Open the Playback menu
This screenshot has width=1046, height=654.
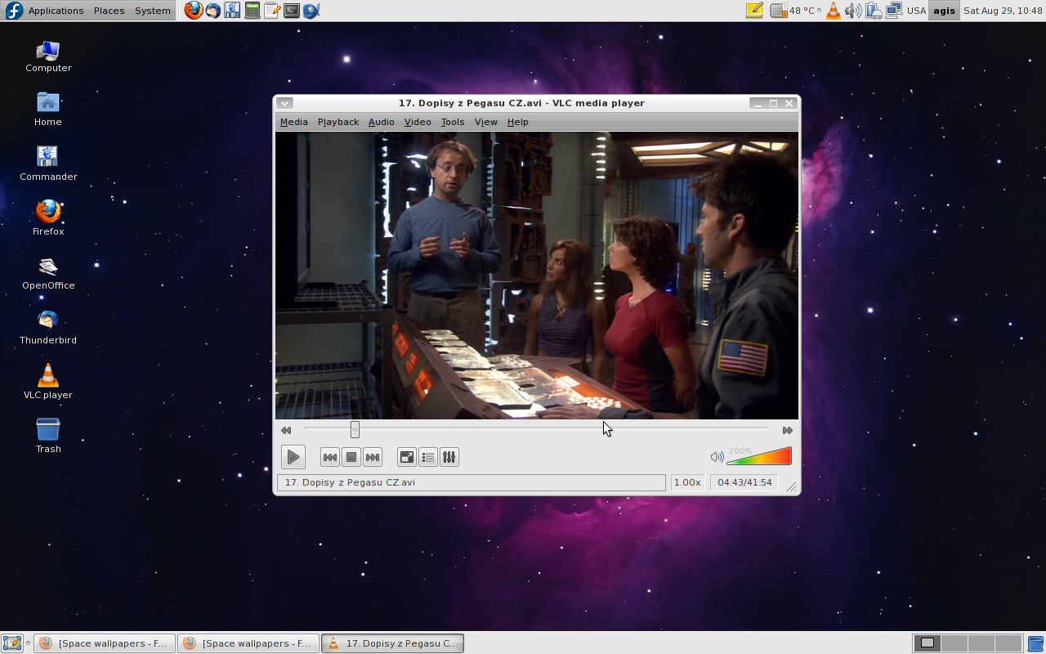[338, 122]
